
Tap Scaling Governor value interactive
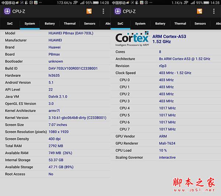167,157
